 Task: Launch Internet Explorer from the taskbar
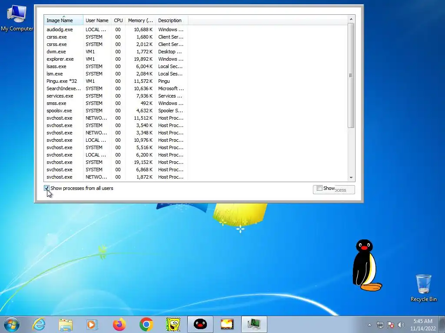point(39,324)
